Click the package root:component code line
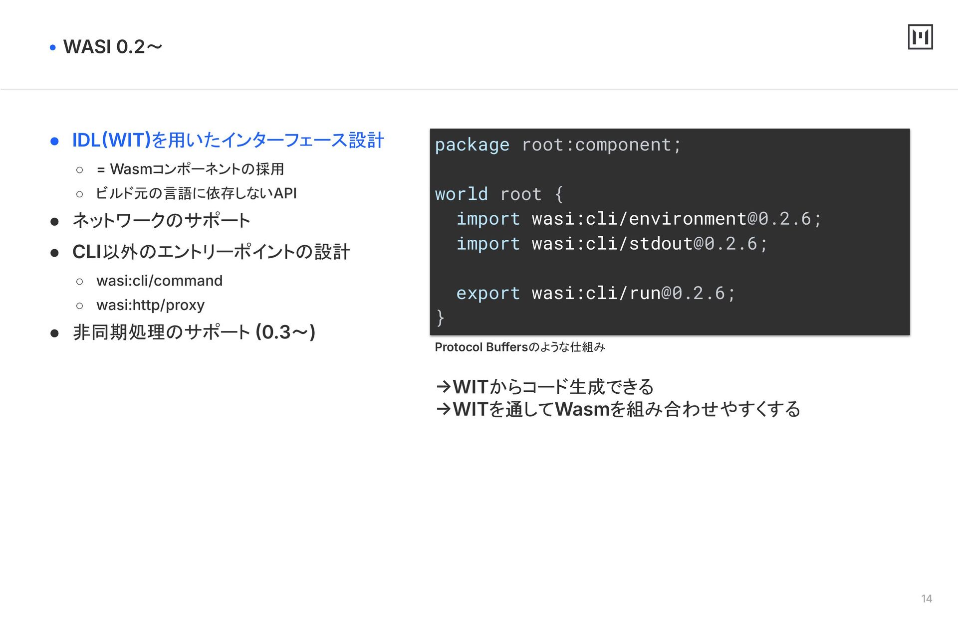Screen dimensions: 958x618 pyautogui.click(x=558, y=145)
